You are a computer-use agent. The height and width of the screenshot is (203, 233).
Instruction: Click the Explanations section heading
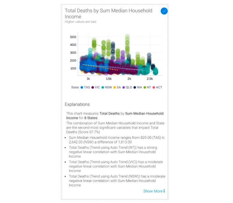77,104
